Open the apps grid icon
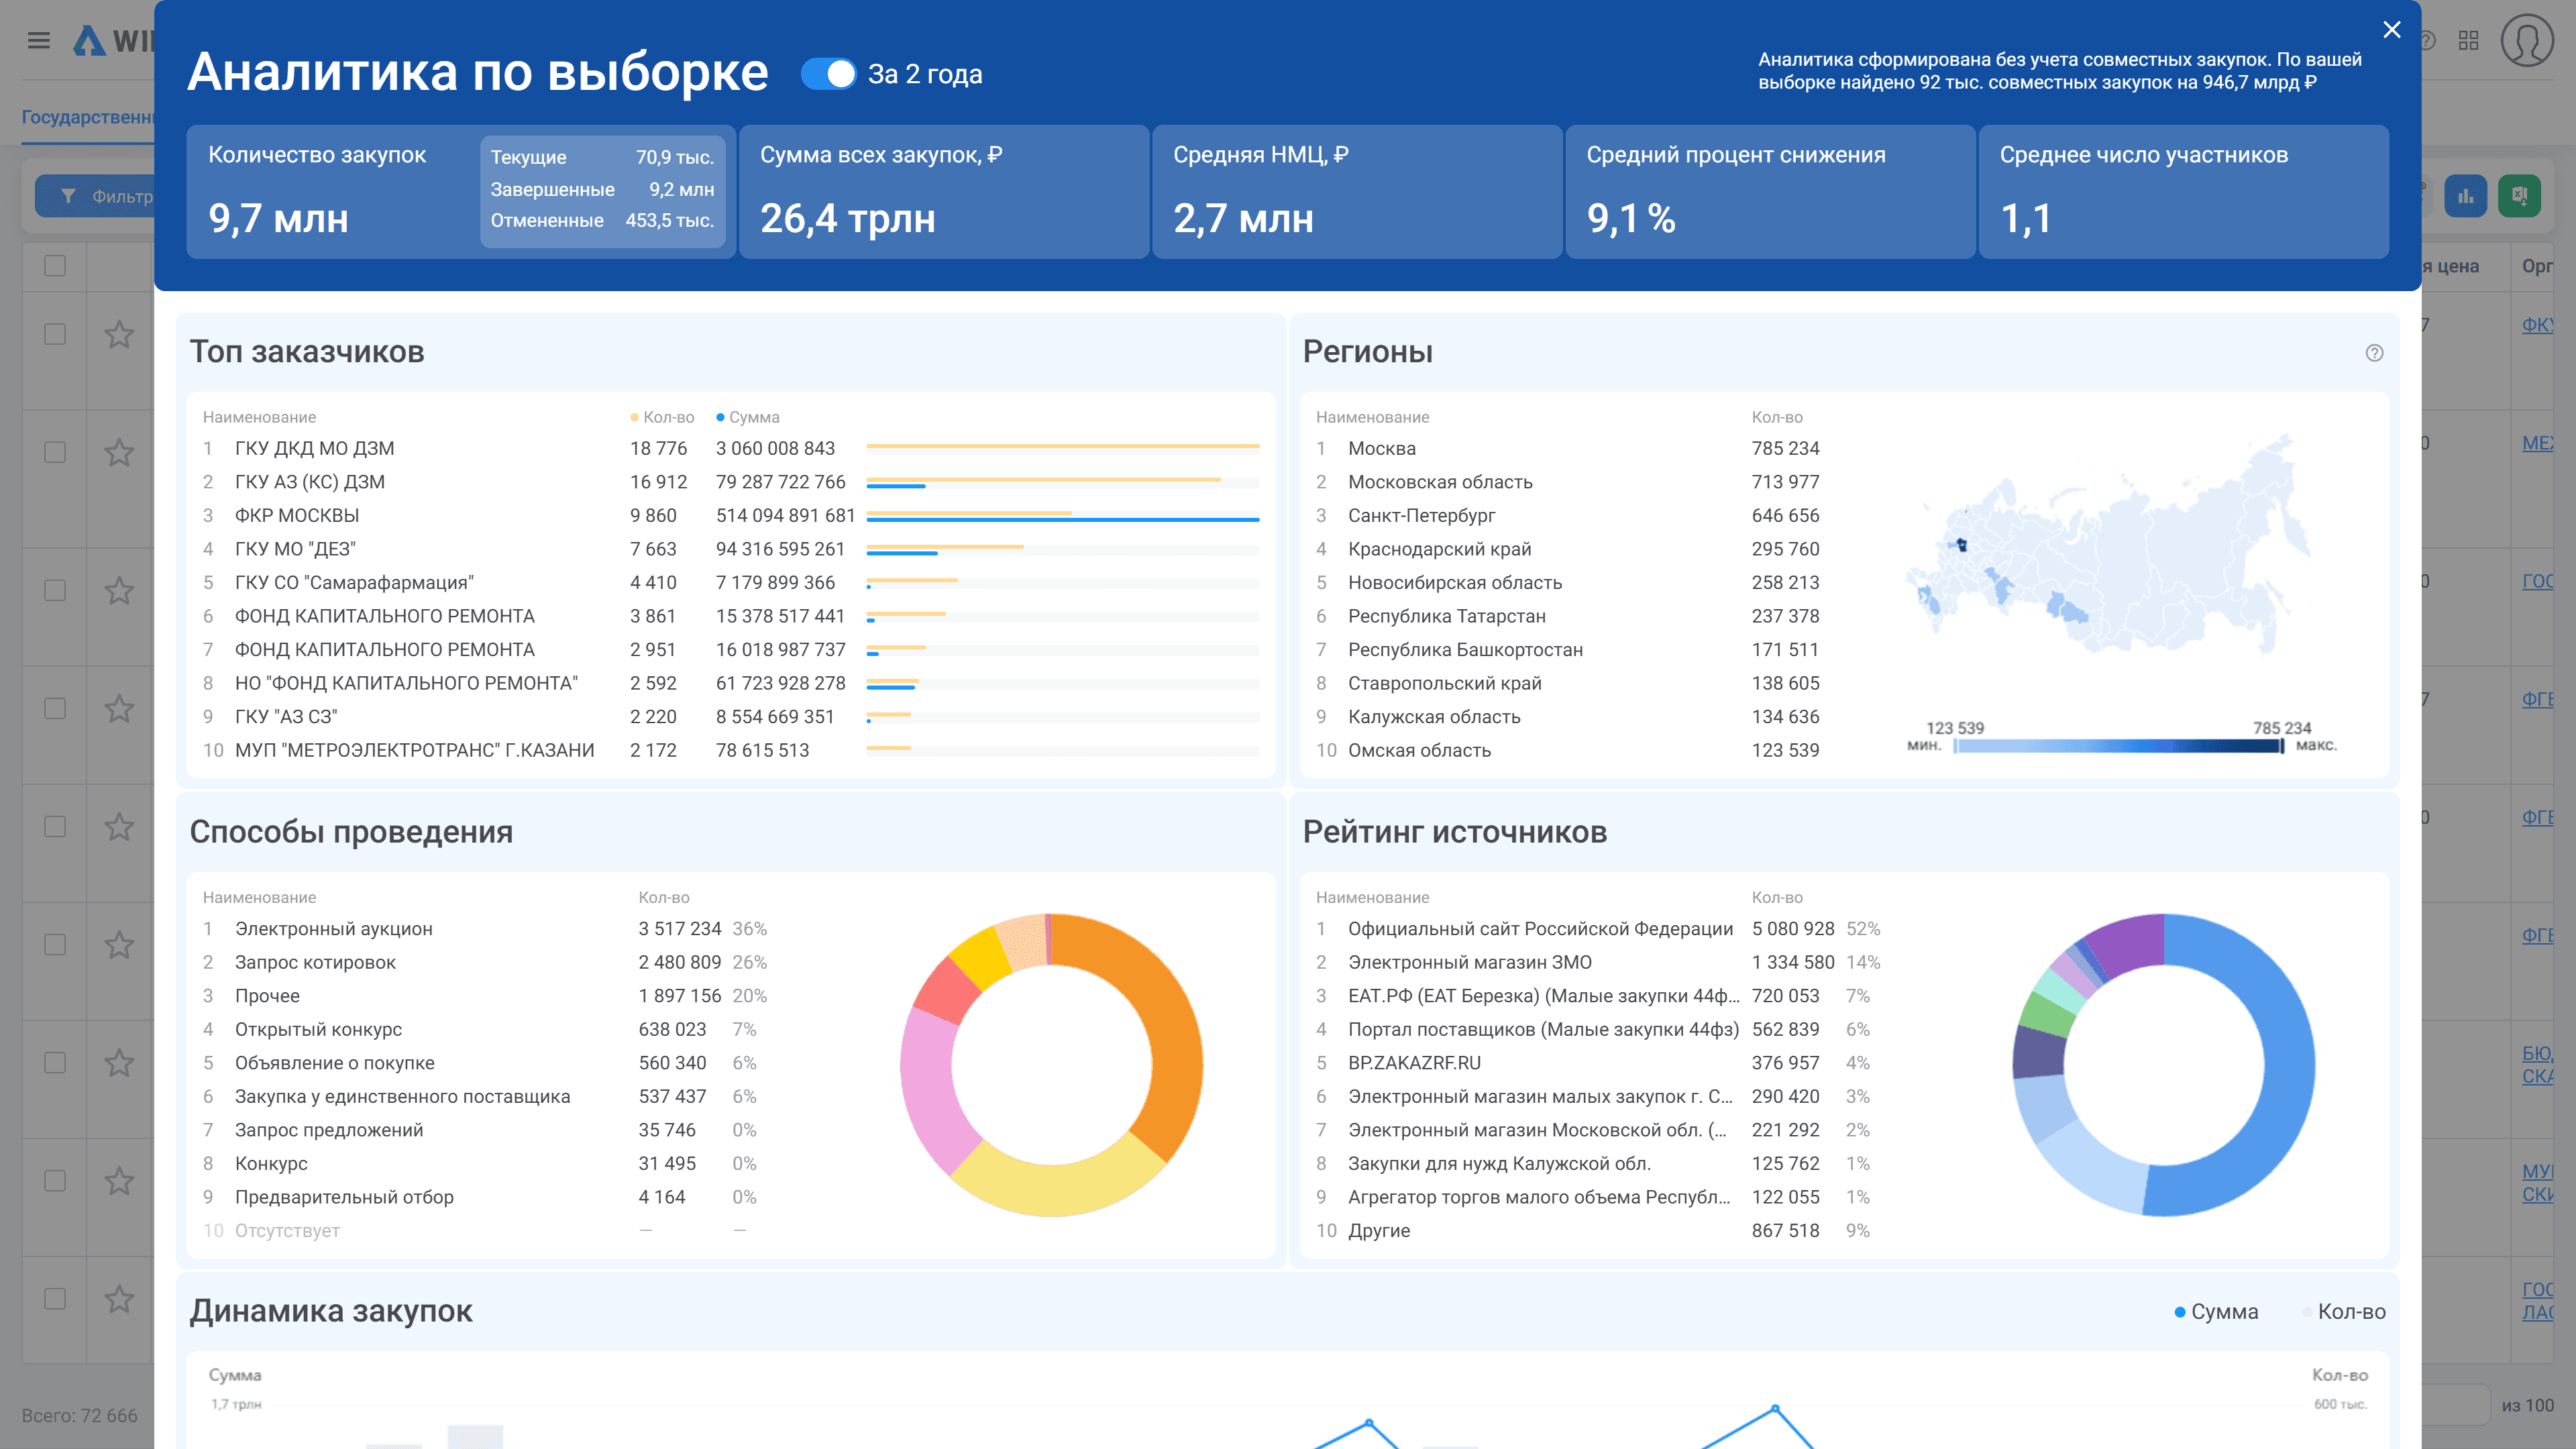This screenshot has height=1449, width=2576. point(2469,41)
